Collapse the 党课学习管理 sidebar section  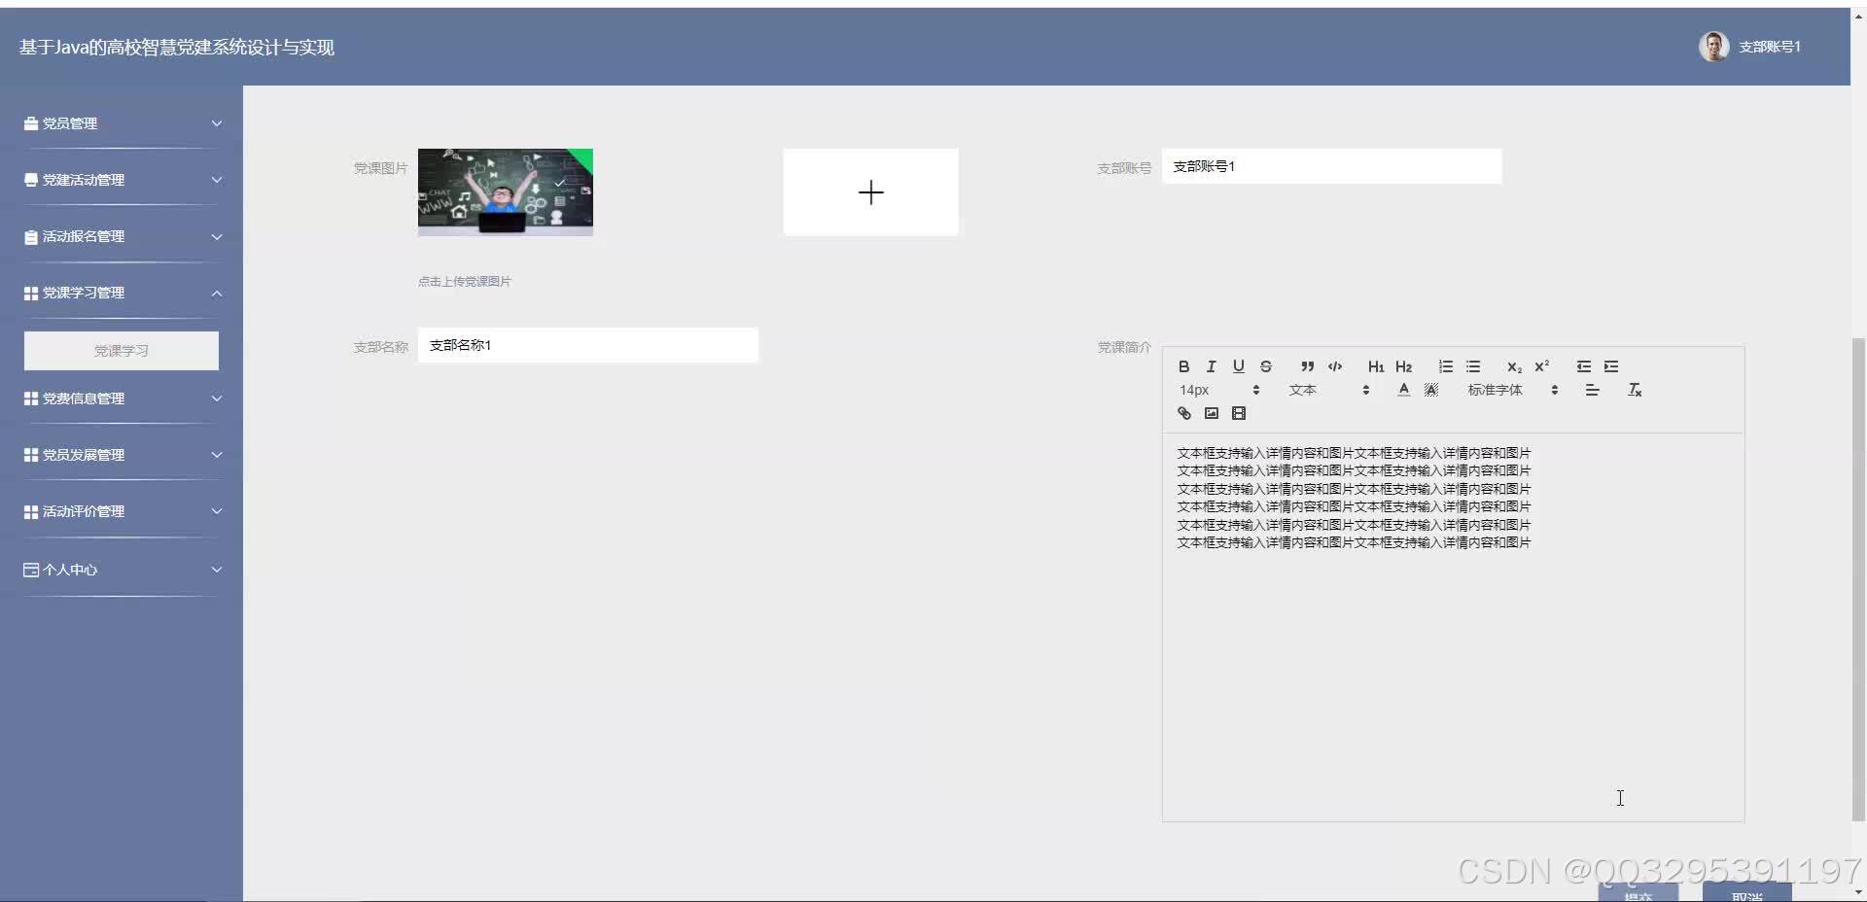[121, 292]
